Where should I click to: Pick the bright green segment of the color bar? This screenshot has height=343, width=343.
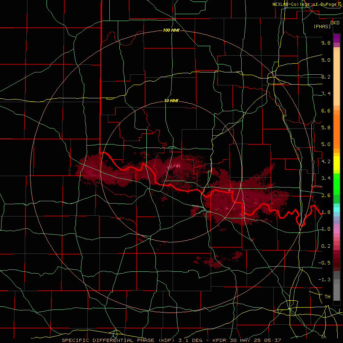click(x=337, y=184)
